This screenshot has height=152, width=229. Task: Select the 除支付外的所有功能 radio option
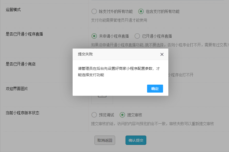click(x=94, y=11)
